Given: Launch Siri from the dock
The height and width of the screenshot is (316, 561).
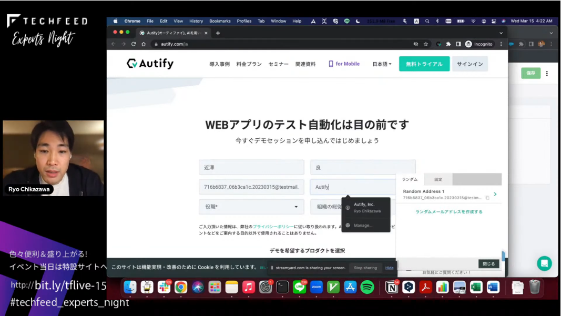Looking at the screenshot, I should 198,287.
